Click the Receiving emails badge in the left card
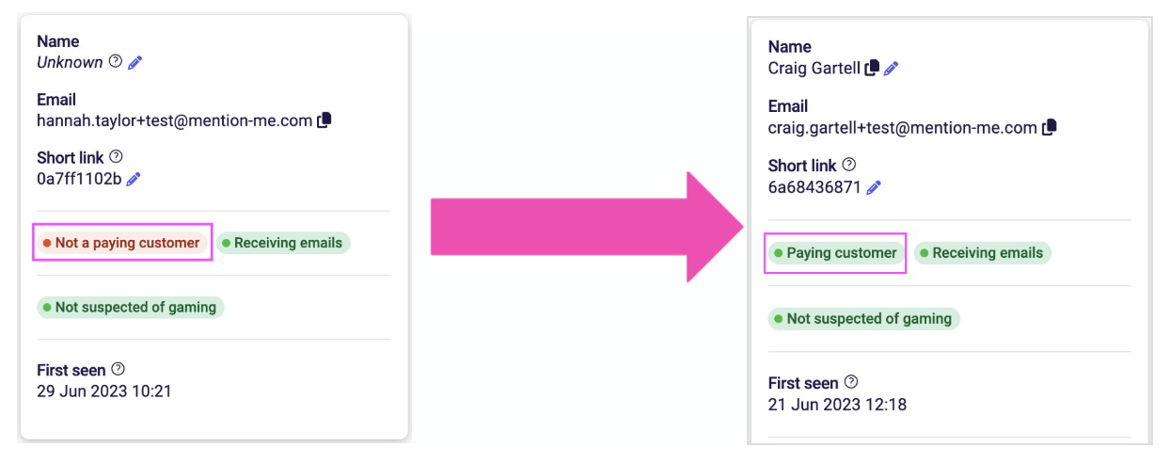This screenshot has height=463, width=1170. click(283, 243)
